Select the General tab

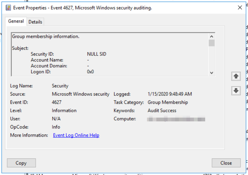click(x=16, y=21)
